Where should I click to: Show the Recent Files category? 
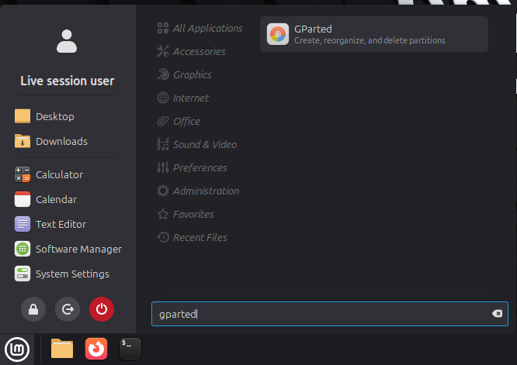pyautogui.click(x=193, y=237)
